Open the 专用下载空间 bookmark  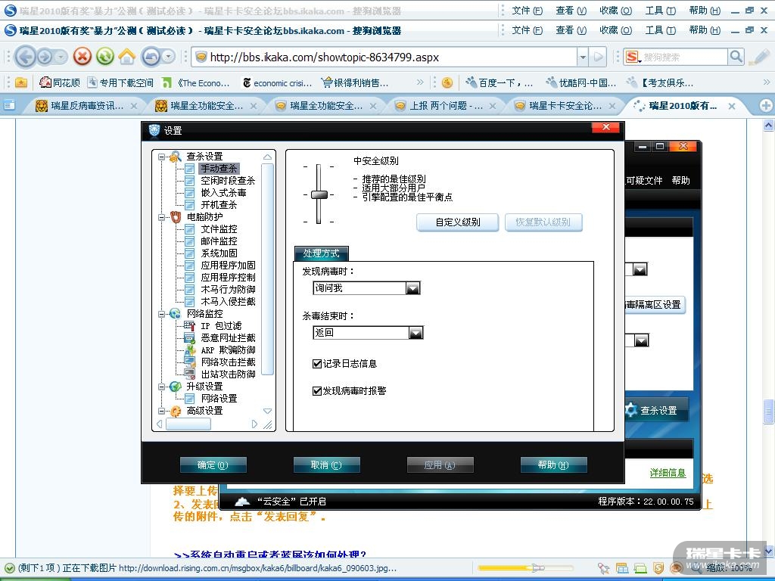click(x=120, y=82)
